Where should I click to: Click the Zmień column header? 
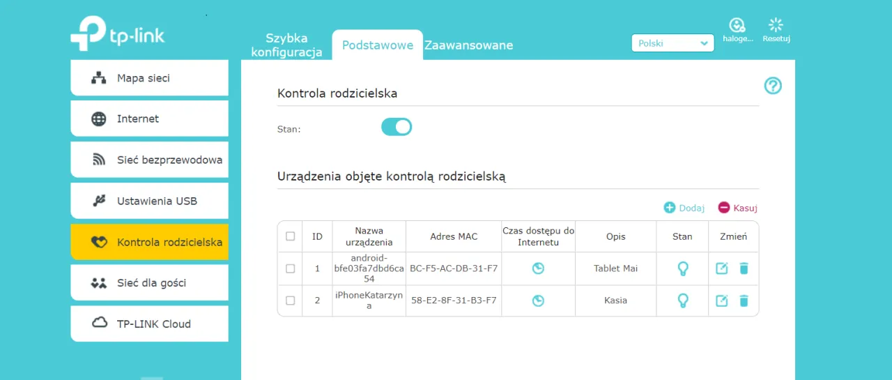(x=733, y=236)
